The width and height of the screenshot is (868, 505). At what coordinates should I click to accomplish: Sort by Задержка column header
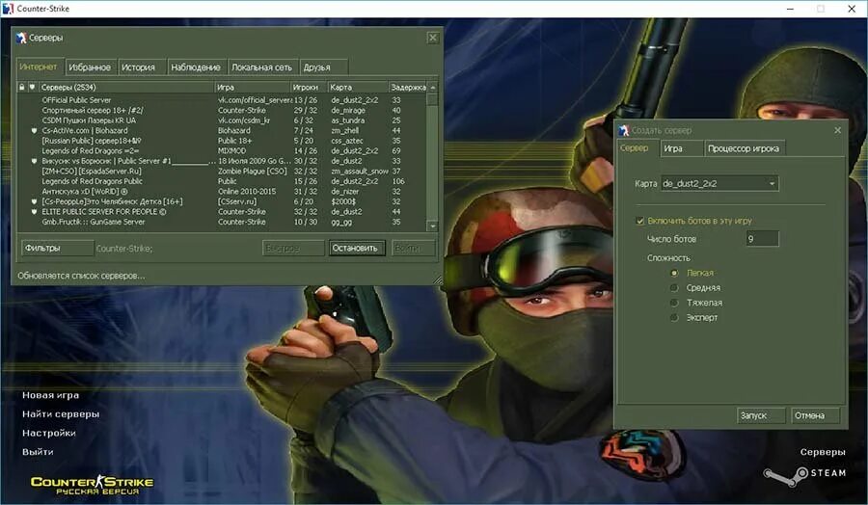coord(408,87)
